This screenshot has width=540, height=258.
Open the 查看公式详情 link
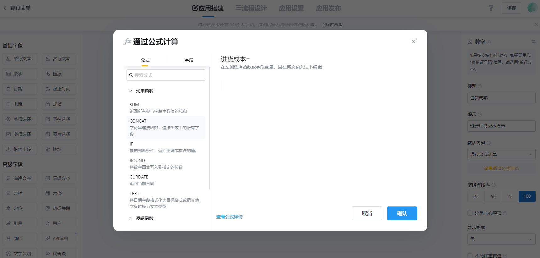click(229, 217)
